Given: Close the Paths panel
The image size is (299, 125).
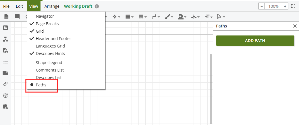Looking at the screenshot, I should [295, 26].
